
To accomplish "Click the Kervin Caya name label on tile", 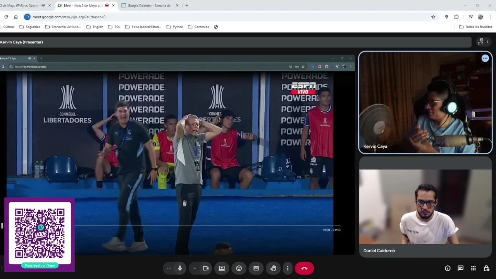I will click(x=375, y=146).
